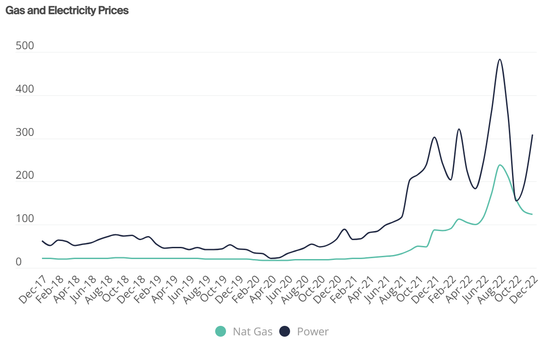The height and width of the screenshot is (343, 549).
Task: Click the Nat Gas line endpoint at Dec-22
Action: (532, 214)
